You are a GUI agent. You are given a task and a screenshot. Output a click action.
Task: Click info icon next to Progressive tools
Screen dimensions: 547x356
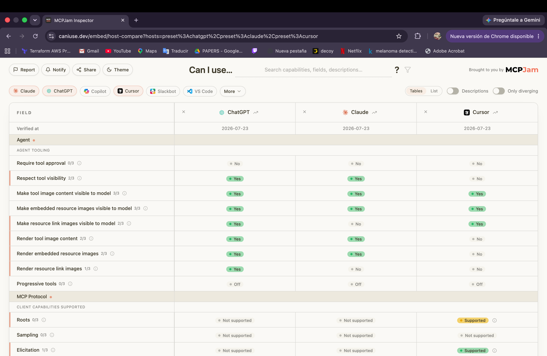tap(70, 284)
